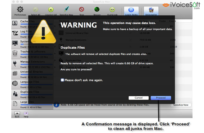Click the blue info note icon
Viewport: 204px width, 133px height.
pos(56,105)
